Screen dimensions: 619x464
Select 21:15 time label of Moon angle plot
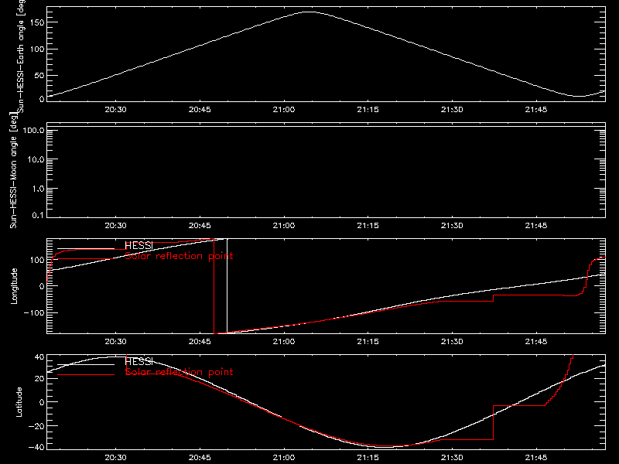pos(368,225)
